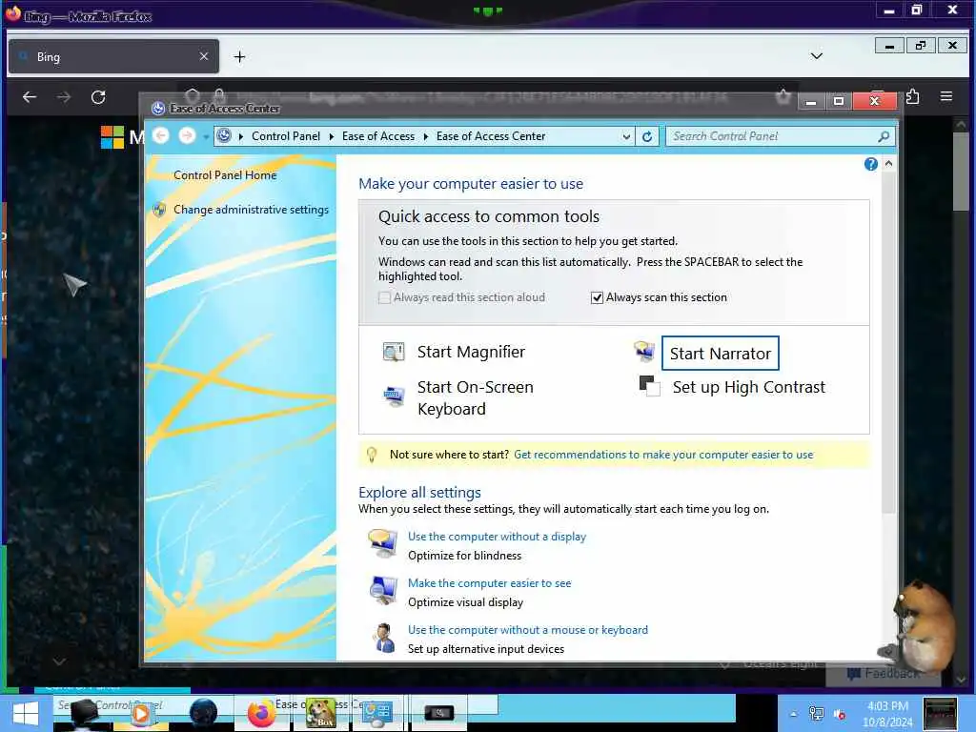Open the Ease of Access help icon
976x732 pixels.
pyautogui.click(x=871, y=164)
